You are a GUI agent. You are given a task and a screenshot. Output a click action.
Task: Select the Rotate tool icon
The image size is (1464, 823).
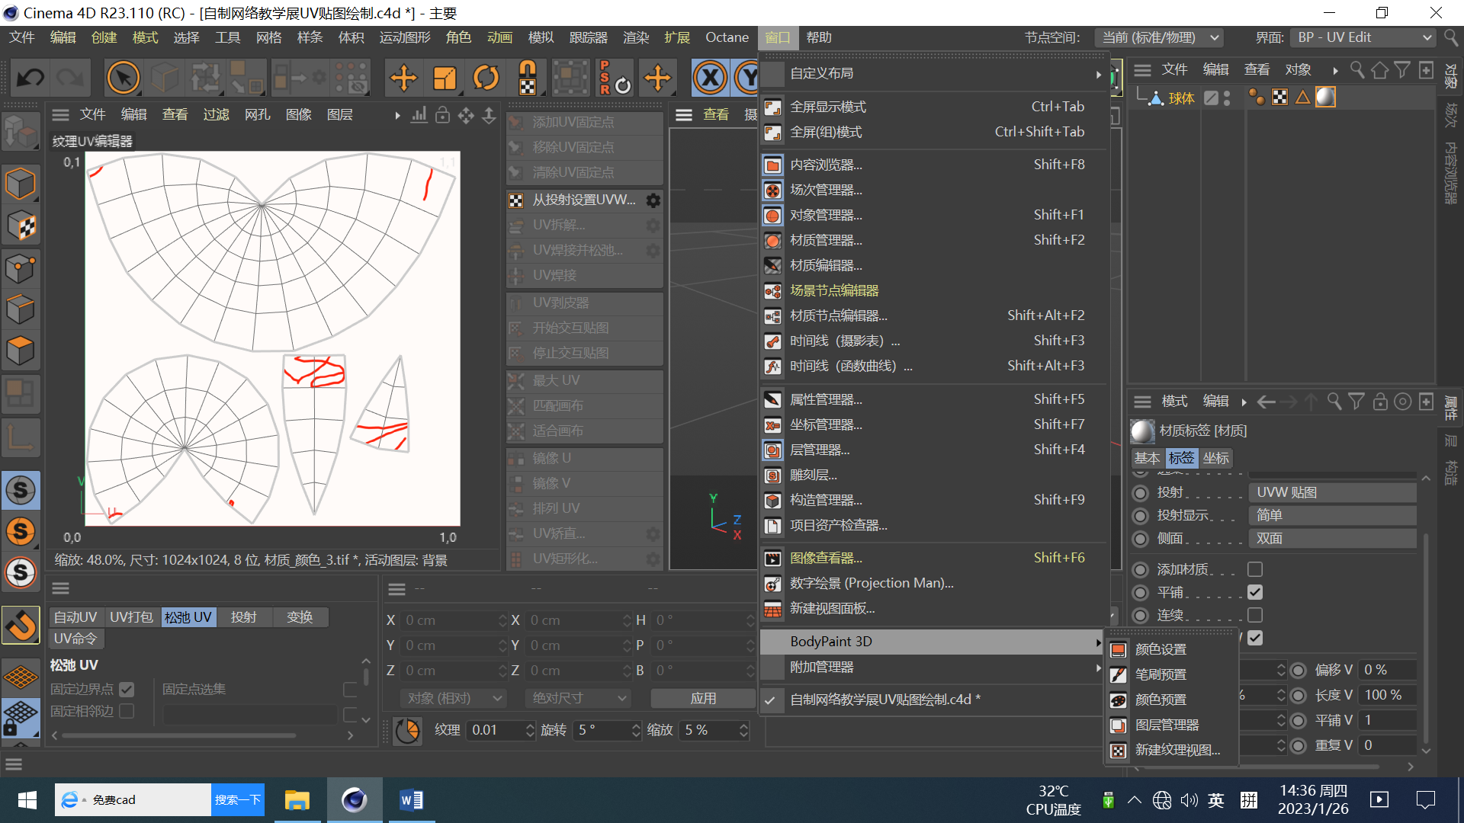(486, 78)
